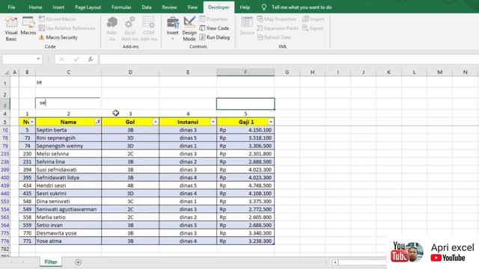Switch to the View tab
This screenshot has height=269, width=479.
tap(192, 7)
